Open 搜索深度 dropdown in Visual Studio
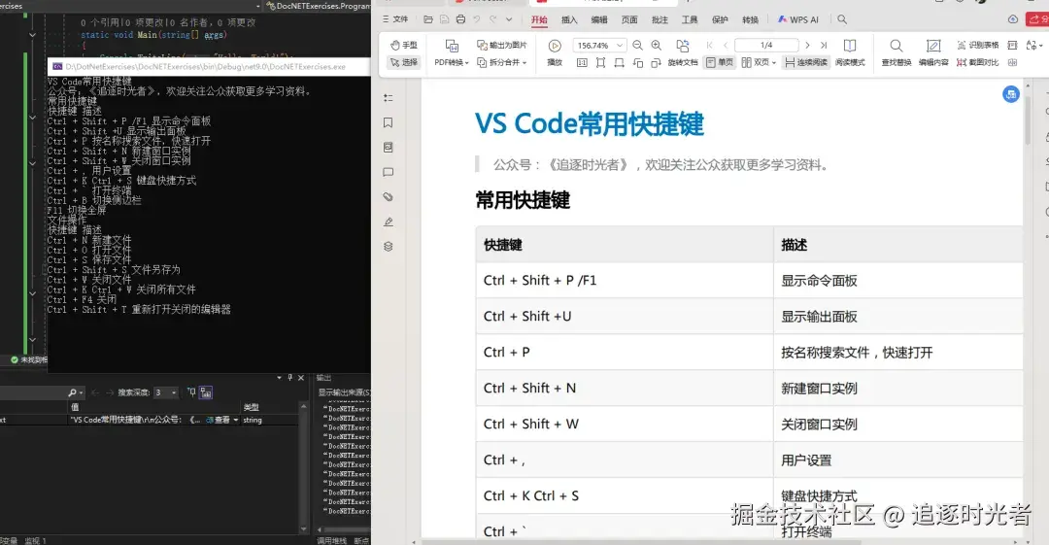 [166, 392]
